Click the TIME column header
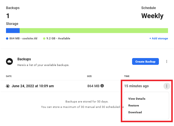The height and width of the screenshot is (126, 174). point(127,76)
